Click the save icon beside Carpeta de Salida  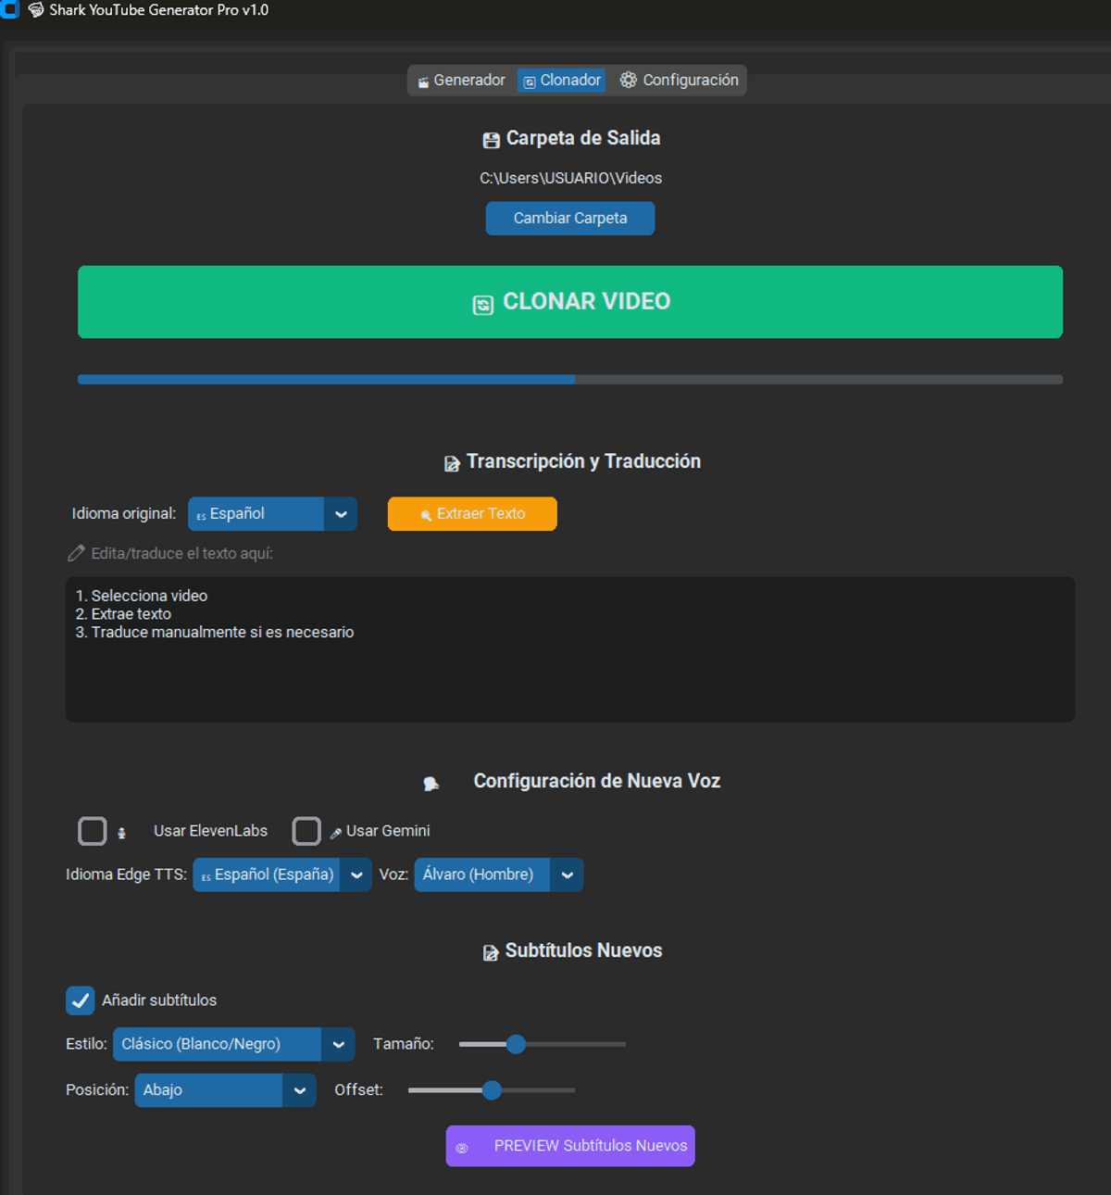[x=491, y=140]
